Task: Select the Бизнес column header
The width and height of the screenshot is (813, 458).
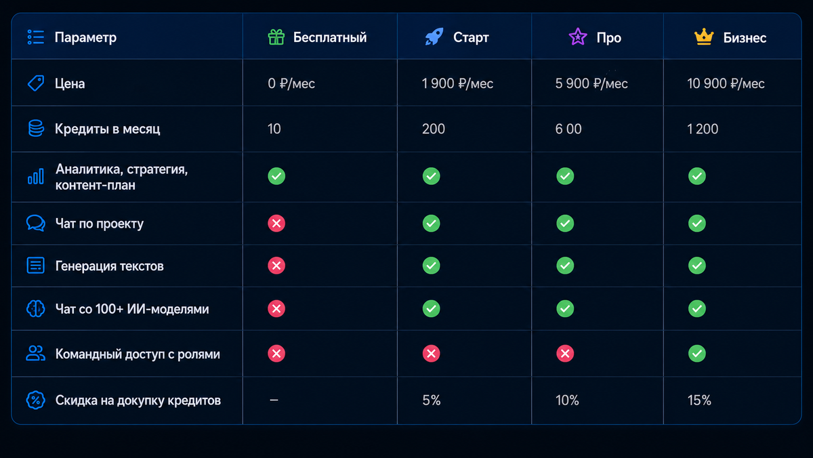Action: (x=730, y=37)
